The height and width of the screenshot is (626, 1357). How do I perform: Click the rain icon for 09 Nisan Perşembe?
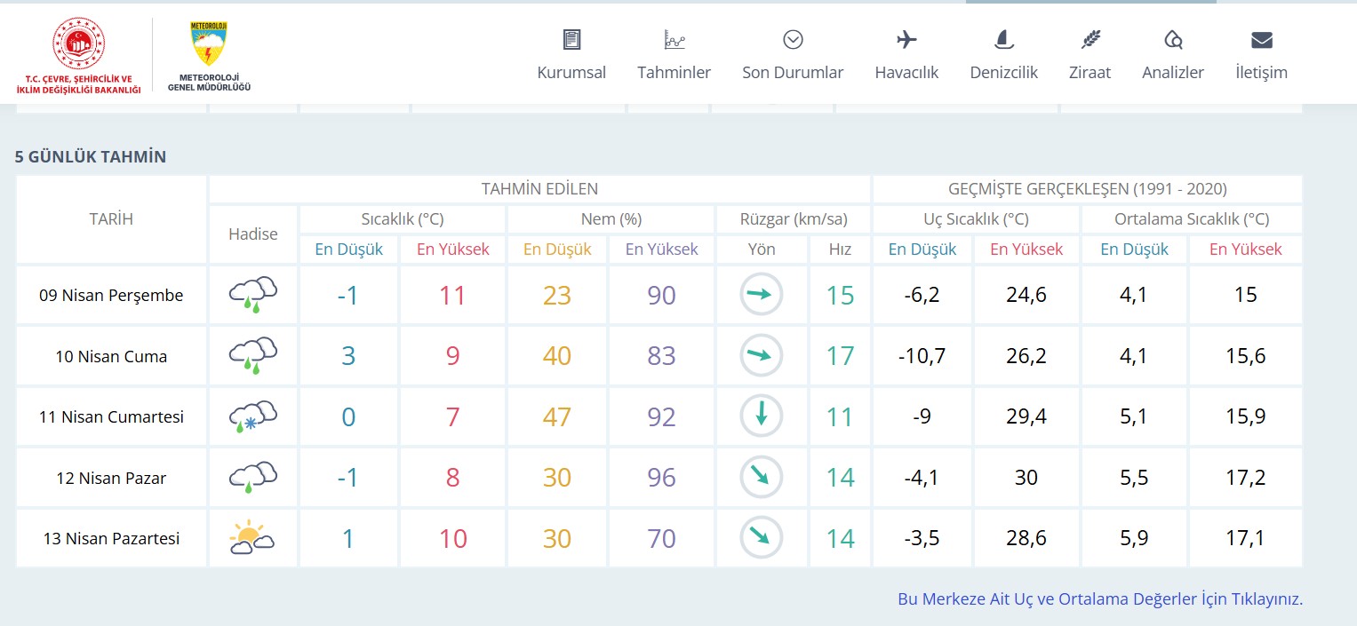[252, 296]
